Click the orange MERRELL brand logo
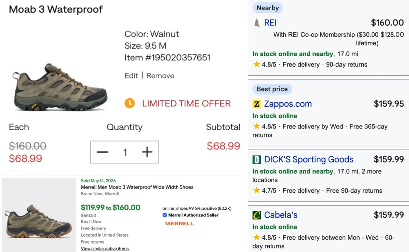 (180, 224)
